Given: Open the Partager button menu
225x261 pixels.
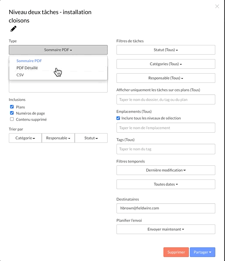Looking at the screenshot, I should pyautogui.click(x=203, y=252).
